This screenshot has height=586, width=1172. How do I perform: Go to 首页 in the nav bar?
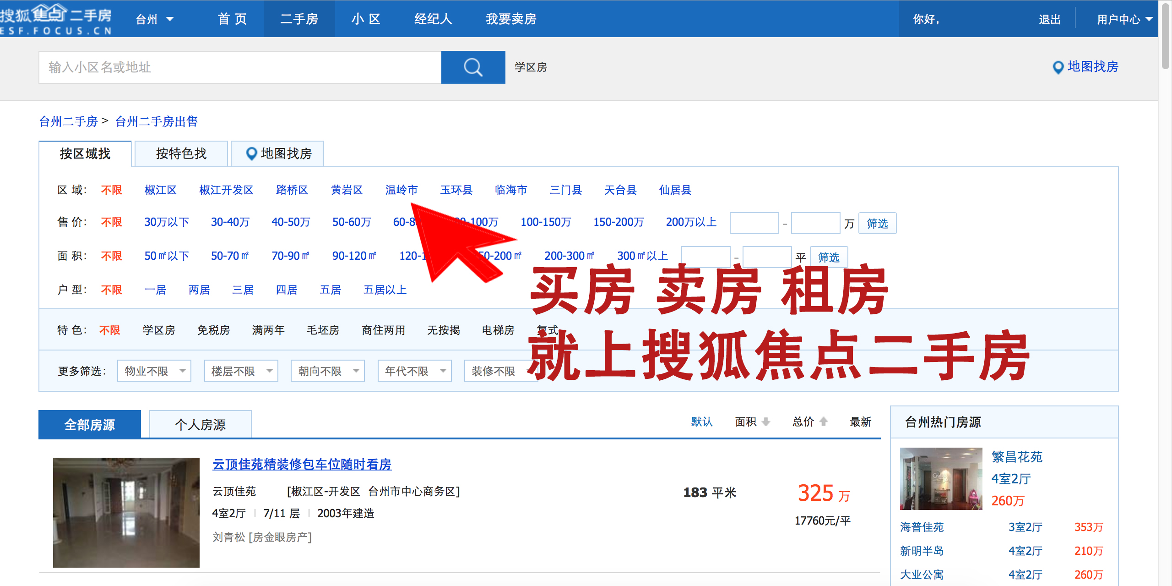[232, 19]
